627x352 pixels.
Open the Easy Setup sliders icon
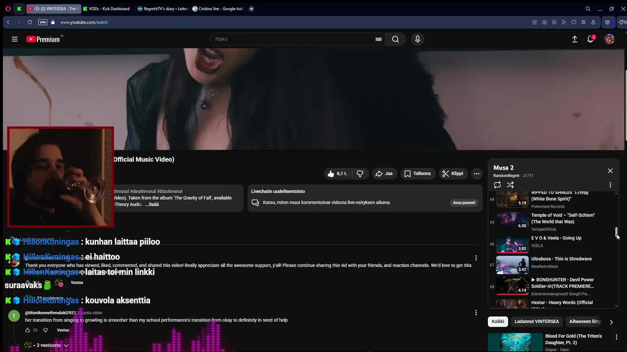pyautogui.click(x=583, y=22)
